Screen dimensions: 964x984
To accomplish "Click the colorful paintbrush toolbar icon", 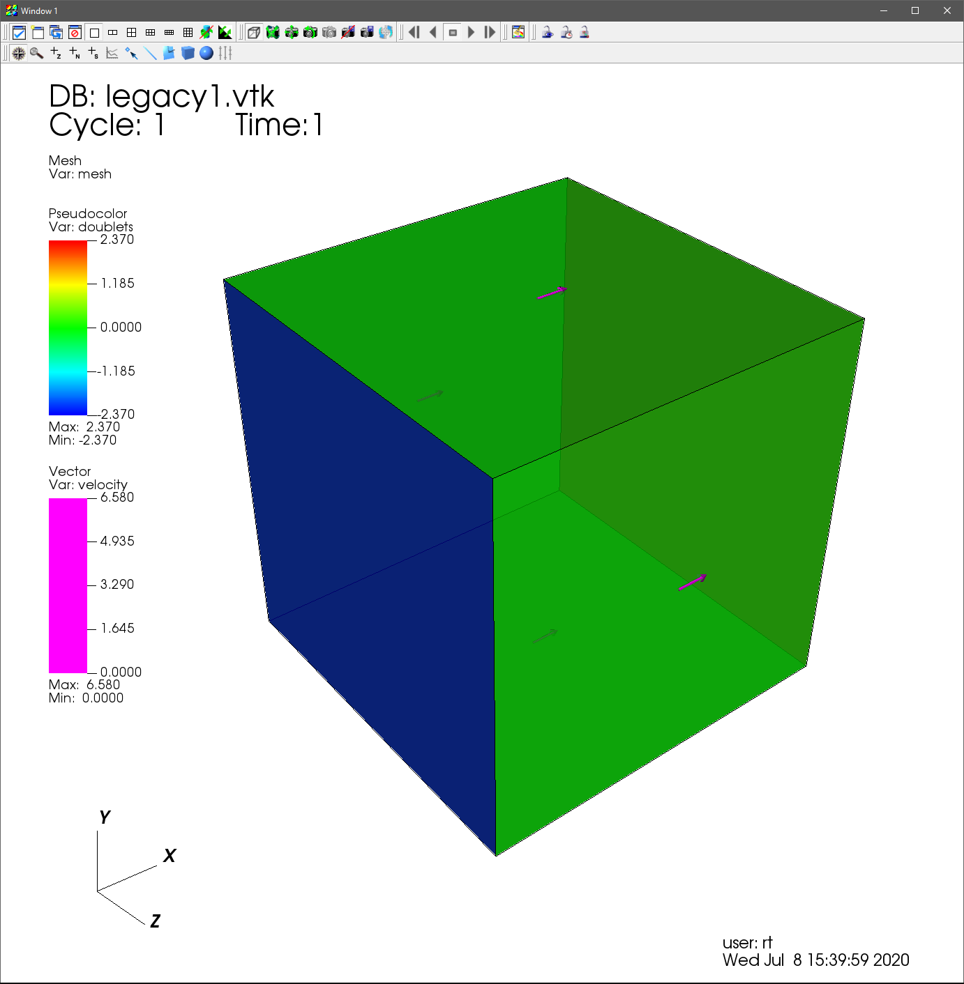I will (518, 32).
